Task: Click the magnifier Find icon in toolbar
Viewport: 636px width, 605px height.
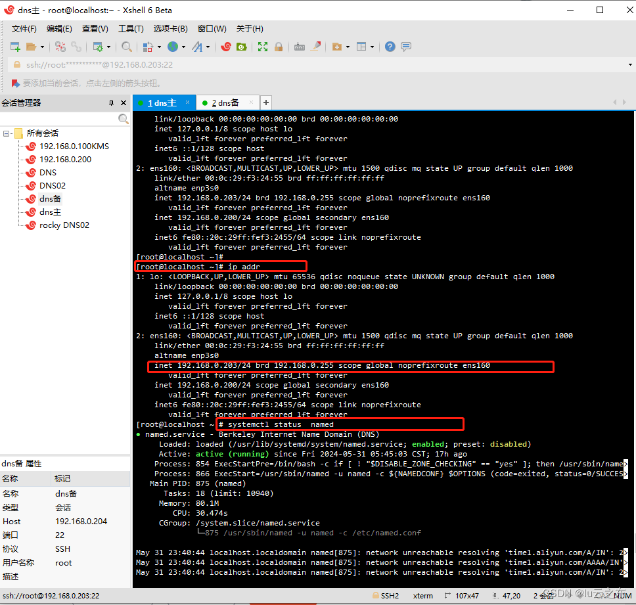Action: (x=127, y=47)
